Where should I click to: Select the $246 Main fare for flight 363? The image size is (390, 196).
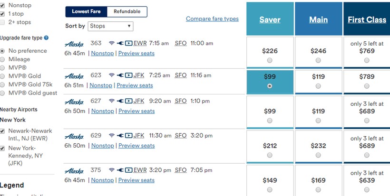318,60
